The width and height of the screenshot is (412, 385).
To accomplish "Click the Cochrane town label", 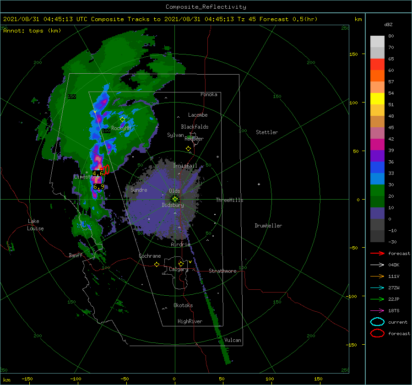I will coord(150,256).
